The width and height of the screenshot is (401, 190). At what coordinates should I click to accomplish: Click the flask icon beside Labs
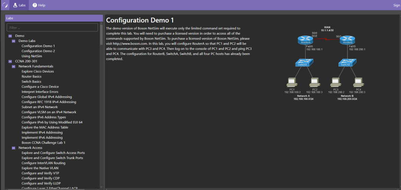[x=15, y=5]
